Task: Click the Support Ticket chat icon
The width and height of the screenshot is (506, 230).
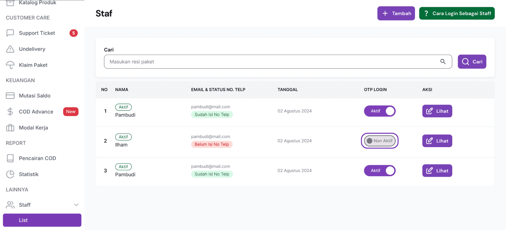Action: pos(10,33)
